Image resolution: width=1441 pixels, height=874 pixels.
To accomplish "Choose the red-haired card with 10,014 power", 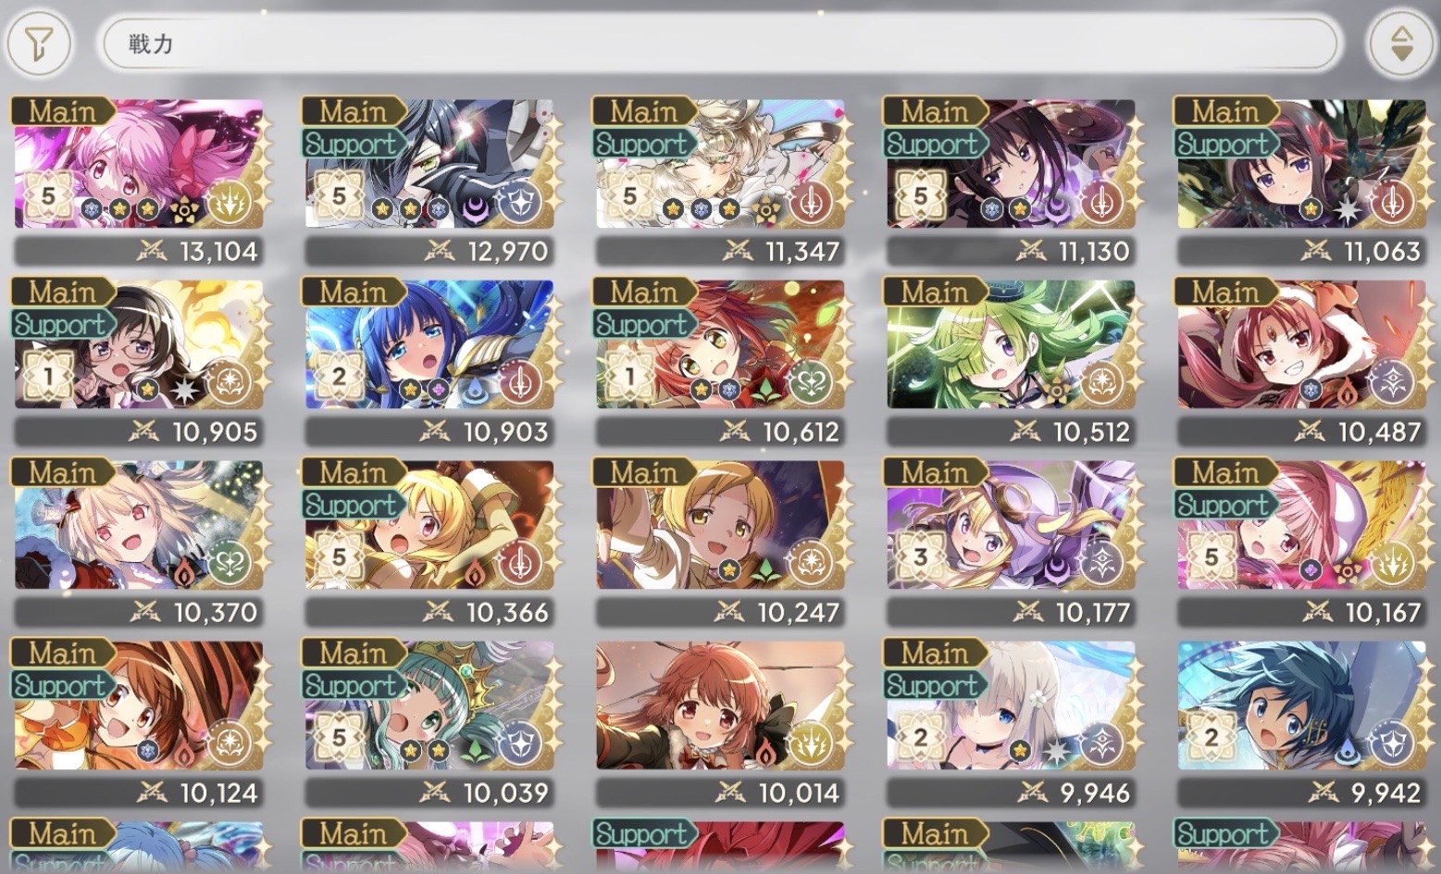I will coord(720,705).
